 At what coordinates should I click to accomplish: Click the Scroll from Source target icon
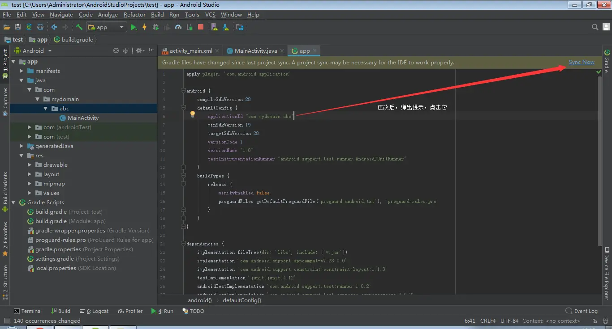116,51
